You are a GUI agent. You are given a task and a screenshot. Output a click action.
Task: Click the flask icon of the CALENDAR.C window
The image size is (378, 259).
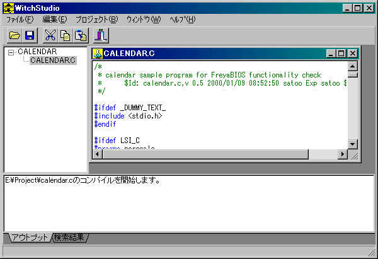click(x=98, y=54)
